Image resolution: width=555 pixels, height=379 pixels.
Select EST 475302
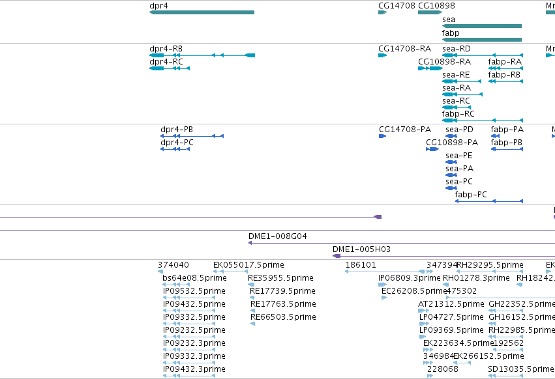500,298
